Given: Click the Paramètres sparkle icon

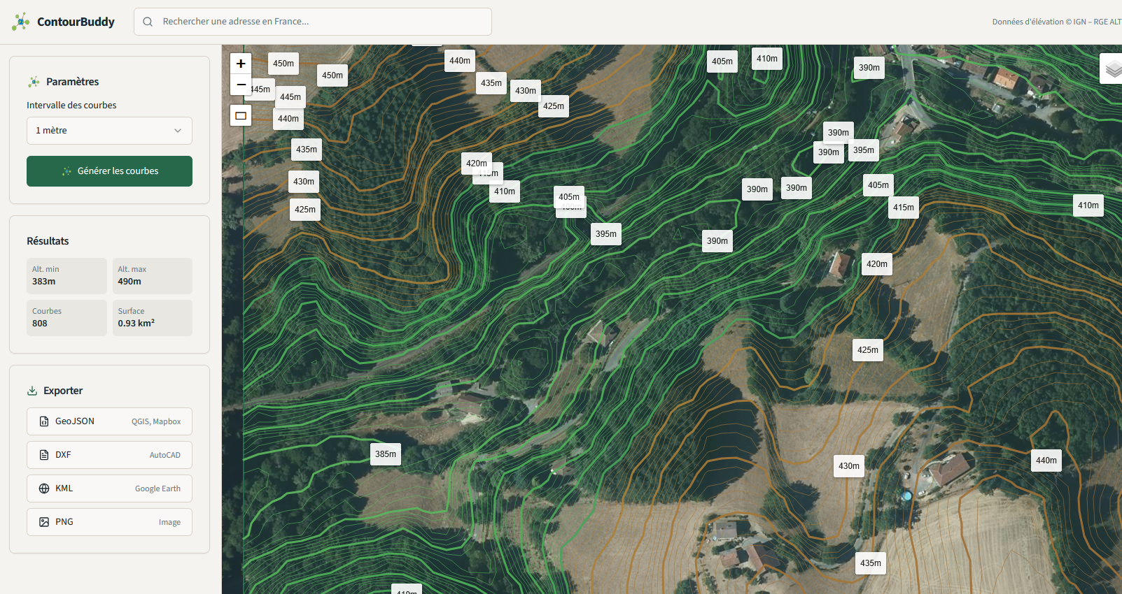Looking at the screenshot, I should (x=34, y=82).
